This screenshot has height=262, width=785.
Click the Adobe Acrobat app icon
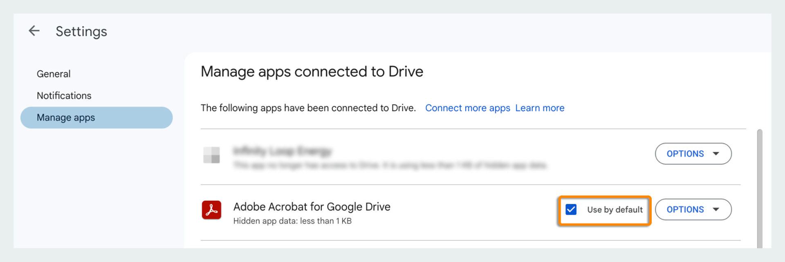211,210
